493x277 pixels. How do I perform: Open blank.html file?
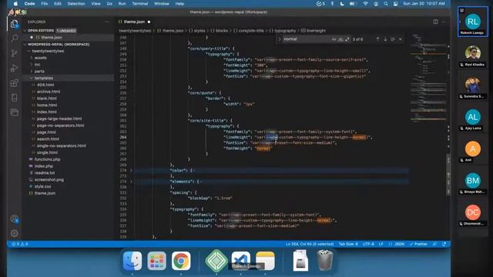click(x=46, y=98)
